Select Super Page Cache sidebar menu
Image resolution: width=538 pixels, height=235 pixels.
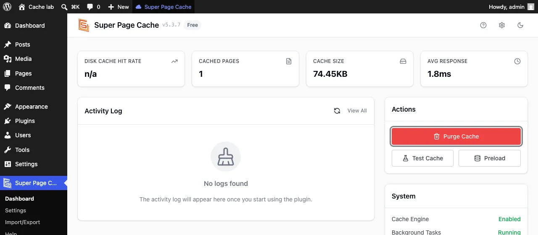click(34, 183)
